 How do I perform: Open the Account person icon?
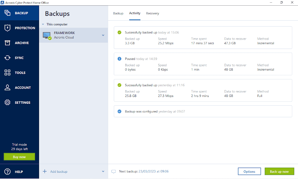(x=7, y=87)
